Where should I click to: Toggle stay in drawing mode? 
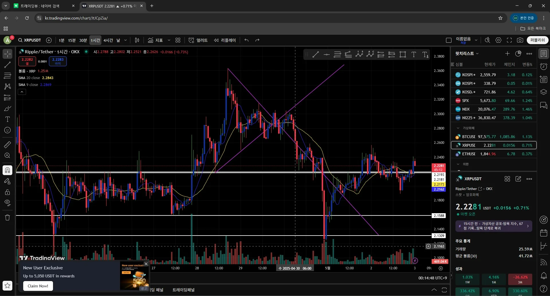tap(7, 181)
